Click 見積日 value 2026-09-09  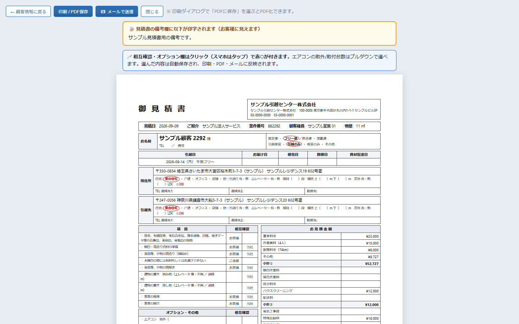coord(169,126)
